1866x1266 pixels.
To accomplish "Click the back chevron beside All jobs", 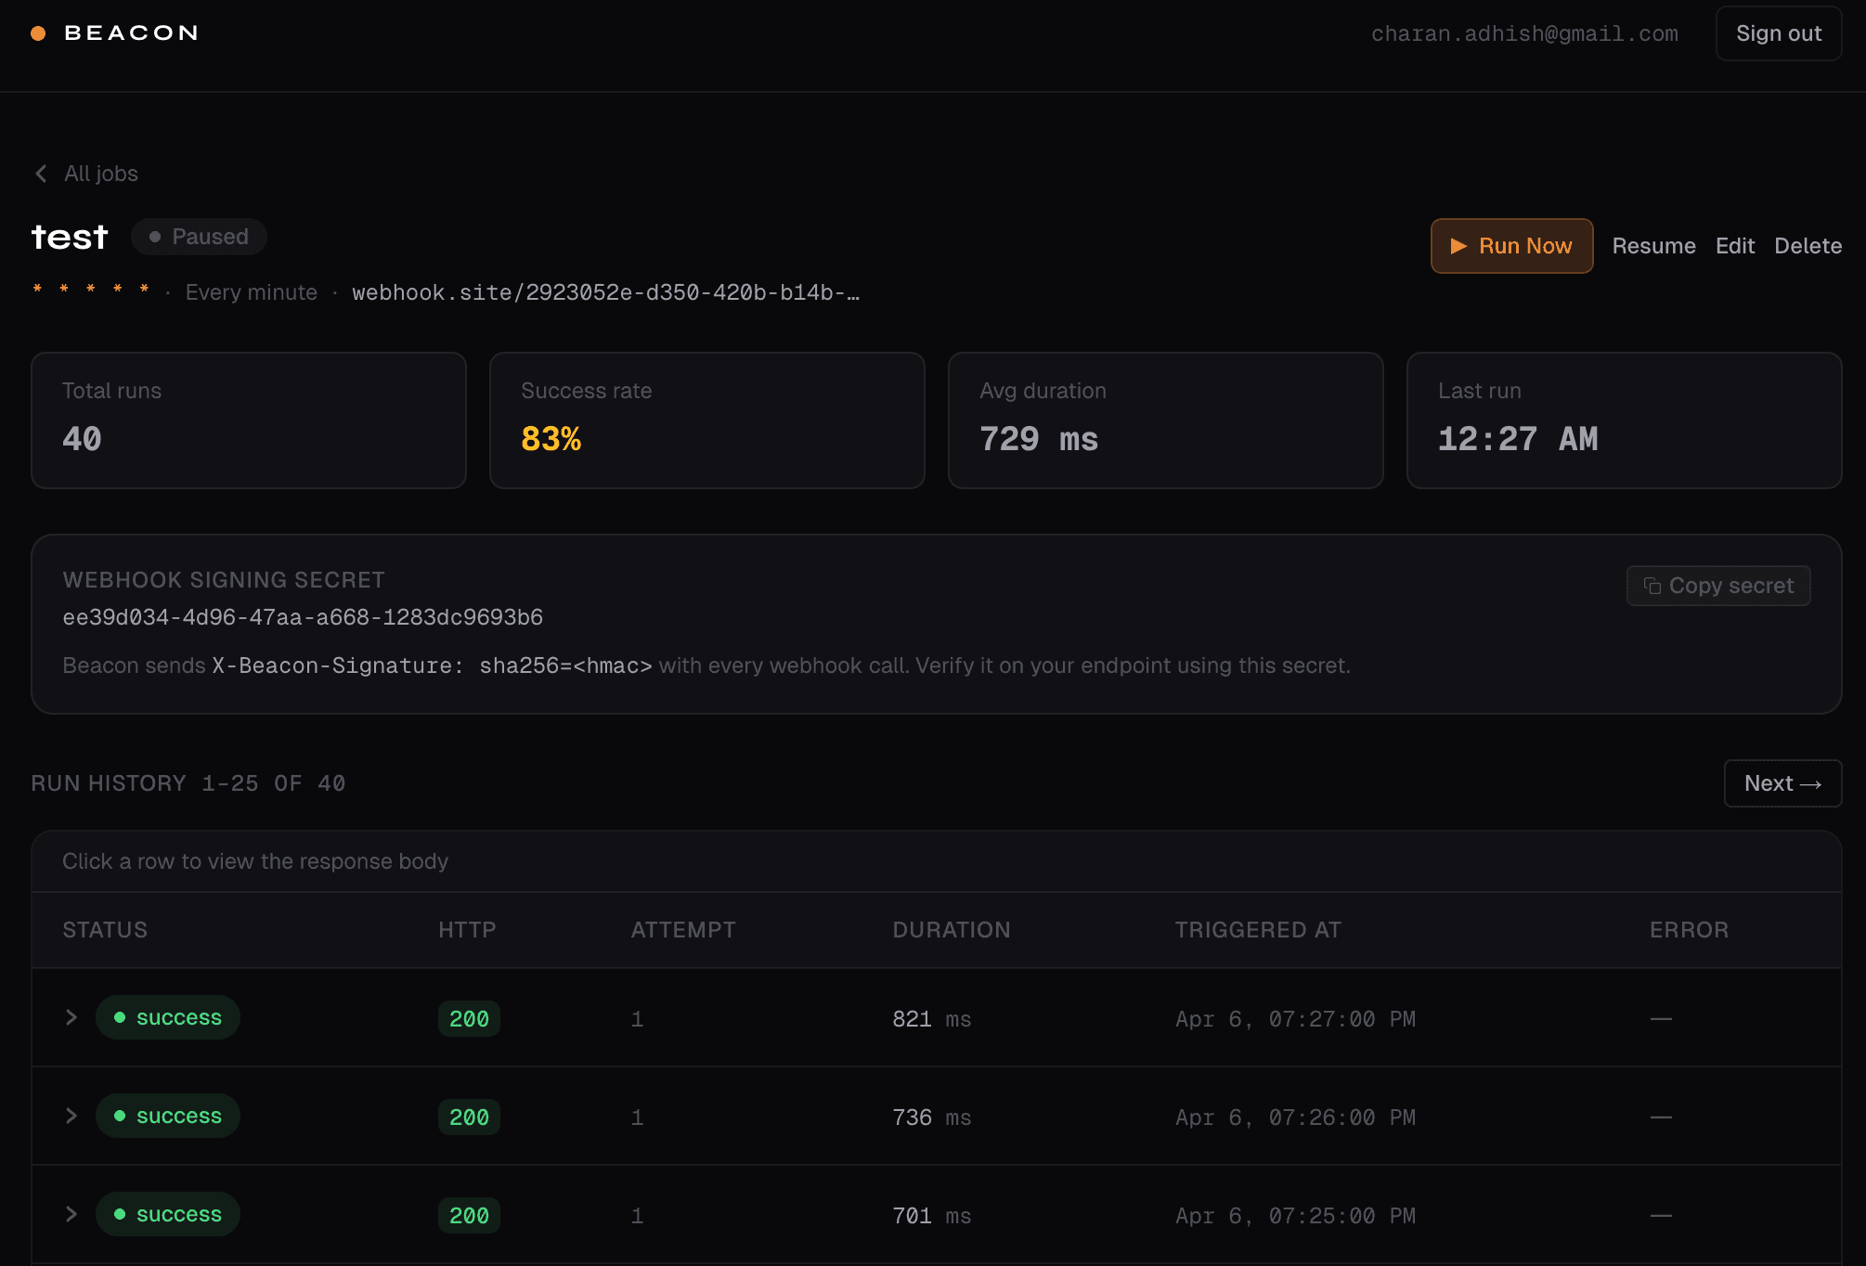I will (x=41, y=174).
